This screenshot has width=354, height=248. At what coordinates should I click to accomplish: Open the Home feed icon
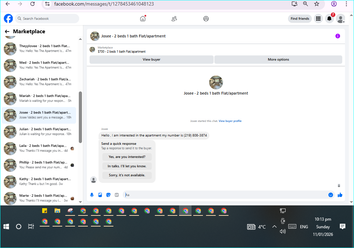coord(143,19)
